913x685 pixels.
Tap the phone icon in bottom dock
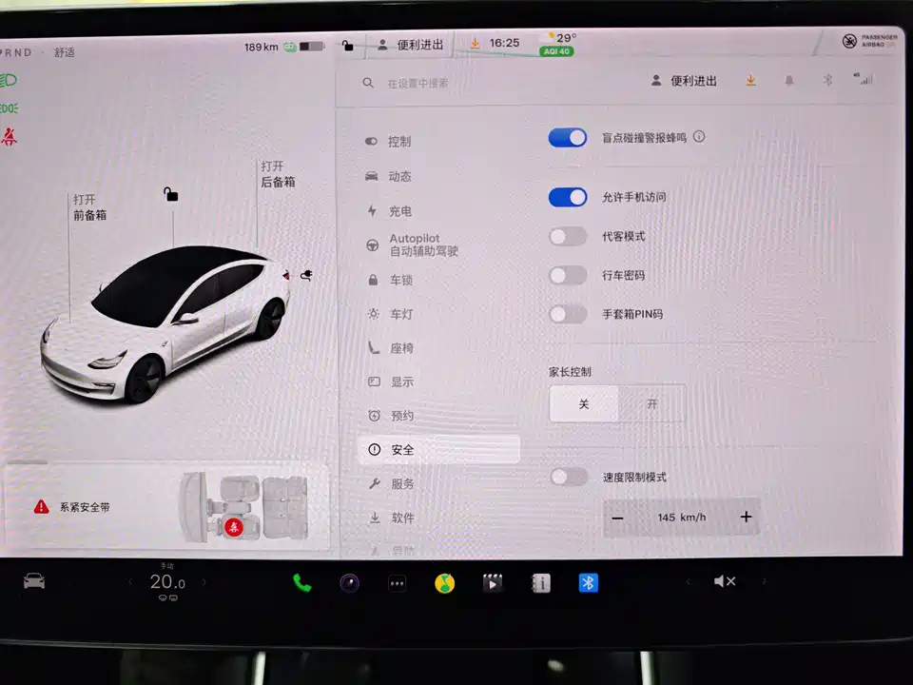click(x=301, y=582)
